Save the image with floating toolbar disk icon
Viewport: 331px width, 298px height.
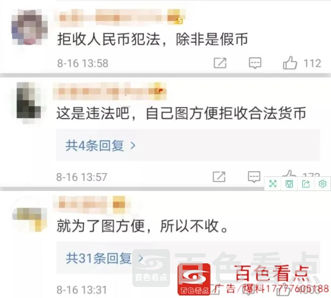(x=289, y=184)
